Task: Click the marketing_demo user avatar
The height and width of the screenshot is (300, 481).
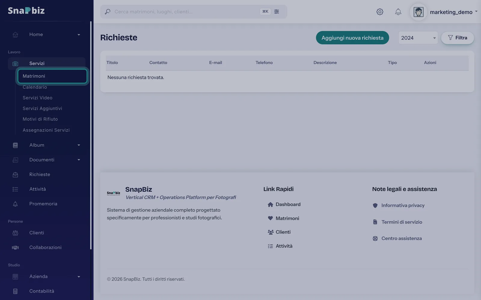Action: [418, 12]
